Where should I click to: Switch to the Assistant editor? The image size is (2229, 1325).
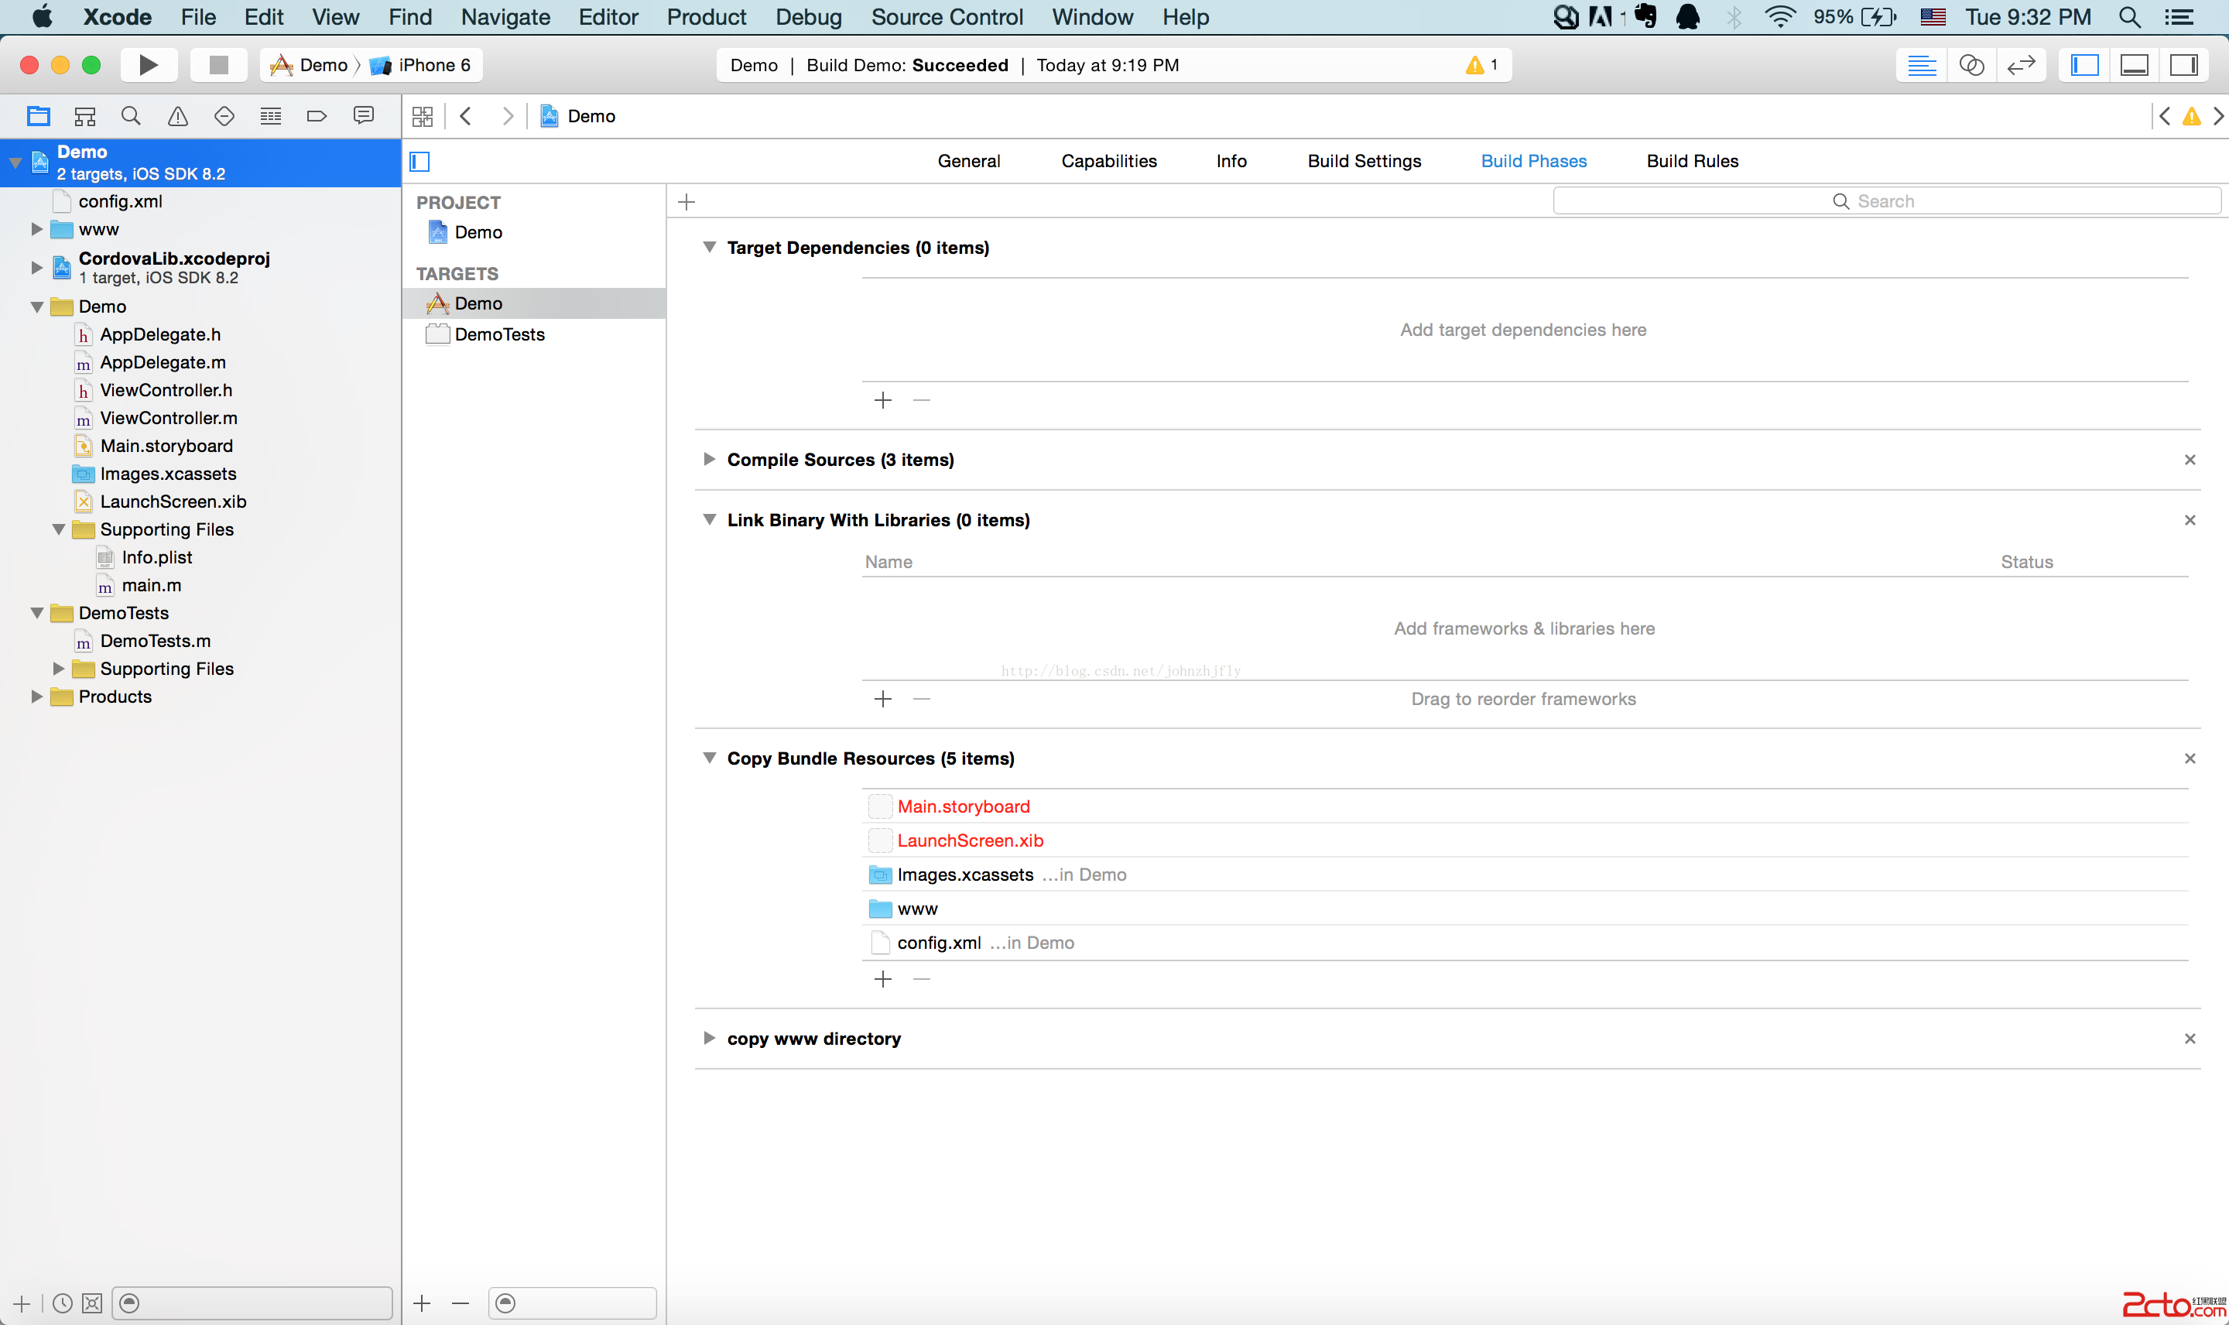(x=1971, y=65)
